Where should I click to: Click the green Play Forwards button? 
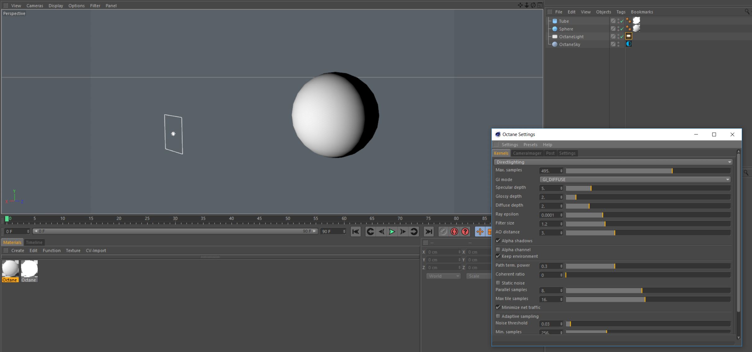pyautogui.click(x=392, y=231)
